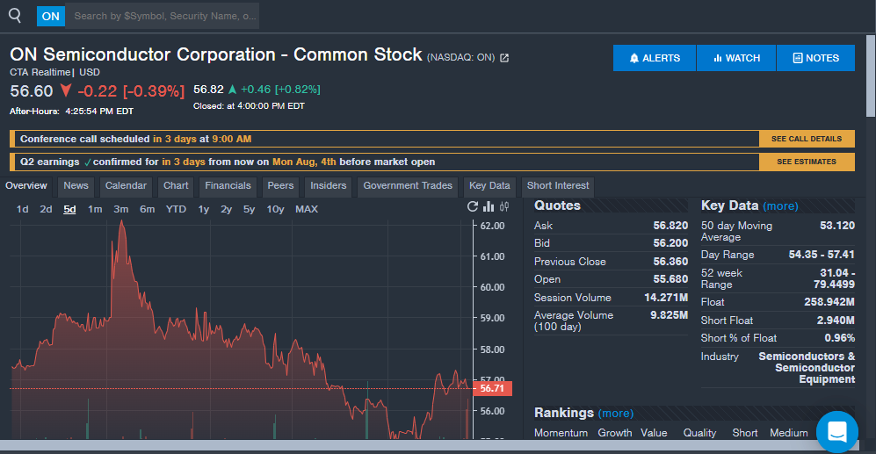Click the ON Semiconductor Corporation title

(x=215, y=54)
